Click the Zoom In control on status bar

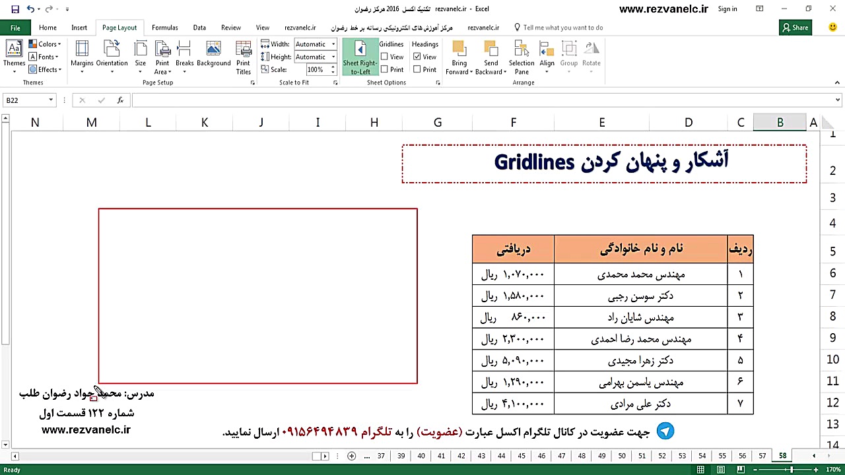tap(816, 470)
